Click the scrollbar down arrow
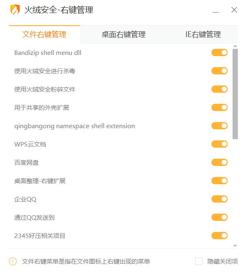Image resolution: width=246 pixels, height=273 pixels. [235, 245]
